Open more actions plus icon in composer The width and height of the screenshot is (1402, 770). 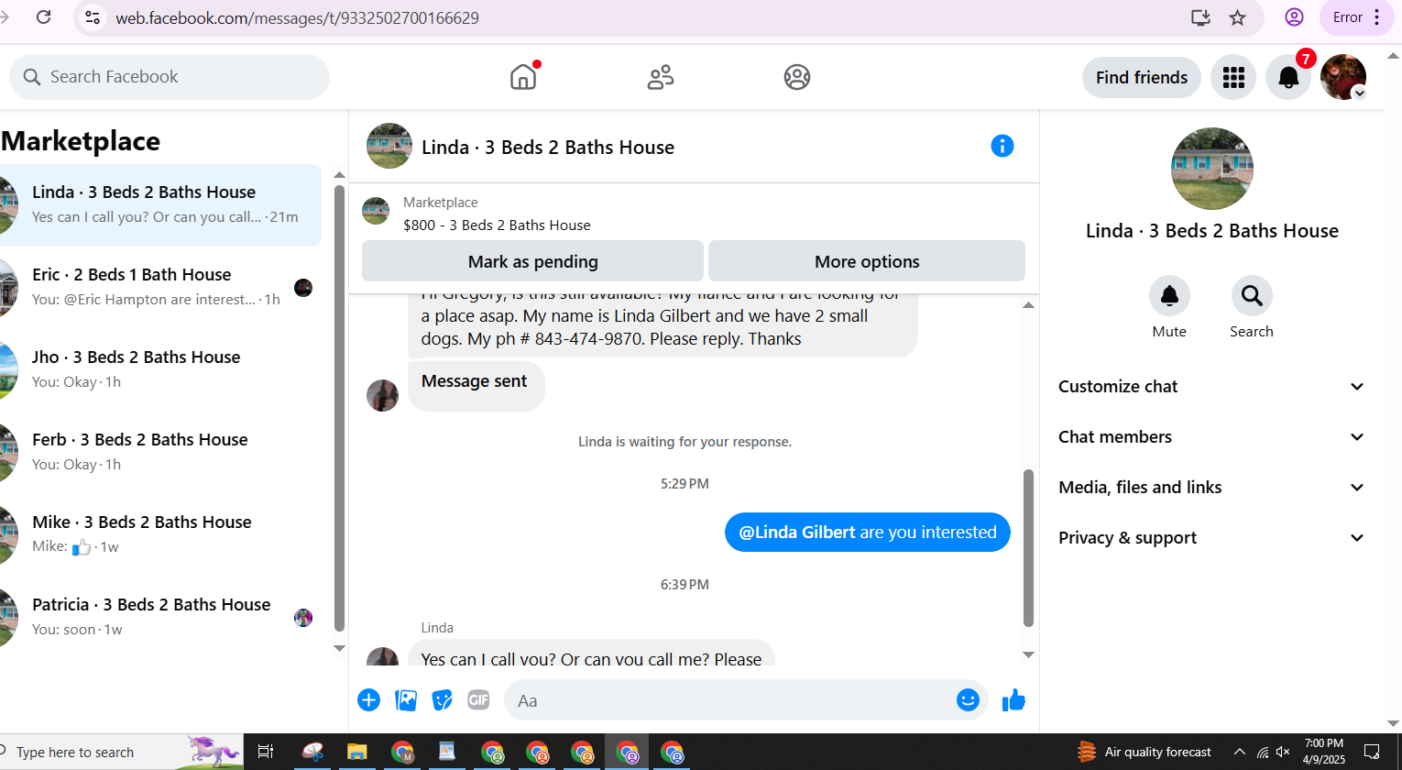[368, 700]
